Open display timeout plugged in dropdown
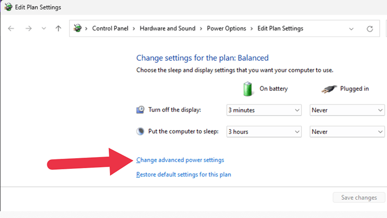The image size is (387, 218). pos(347,110)
